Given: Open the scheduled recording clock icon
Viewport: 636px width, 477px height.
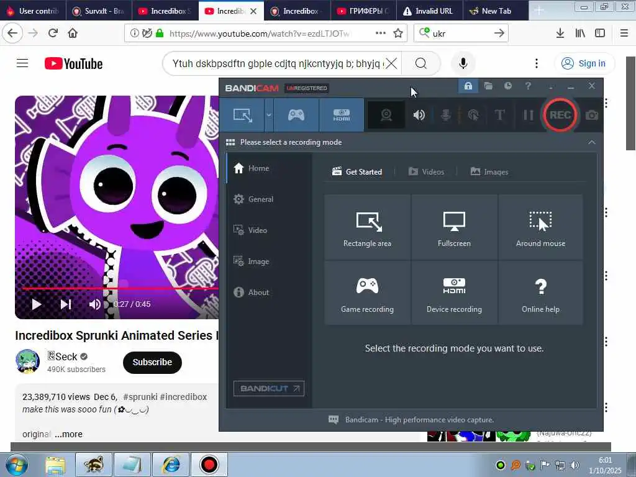Looking at the screenshot, I should click(x=508, y=86).
